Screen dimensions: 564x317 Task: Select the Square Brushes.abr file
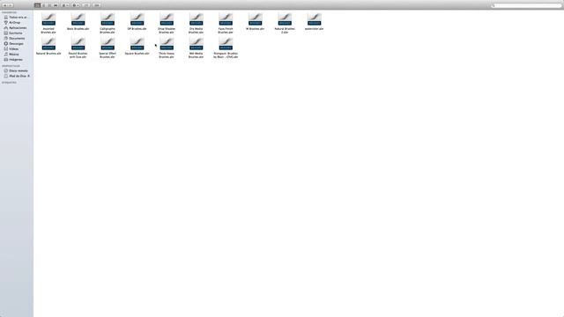point(137,46)
